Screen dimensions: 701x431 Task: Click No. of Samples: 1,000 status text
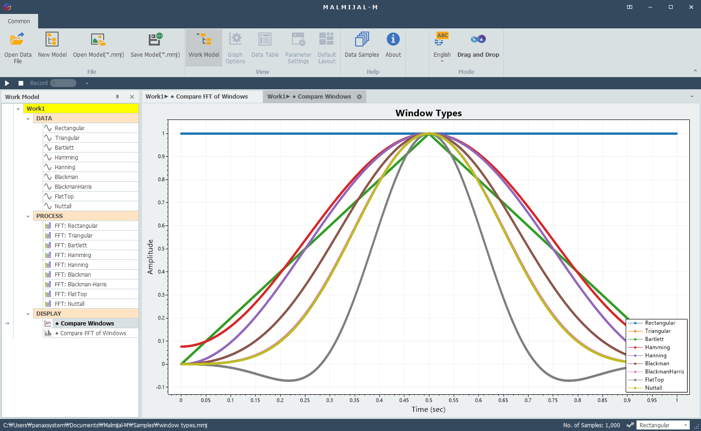tap(591, 425)
